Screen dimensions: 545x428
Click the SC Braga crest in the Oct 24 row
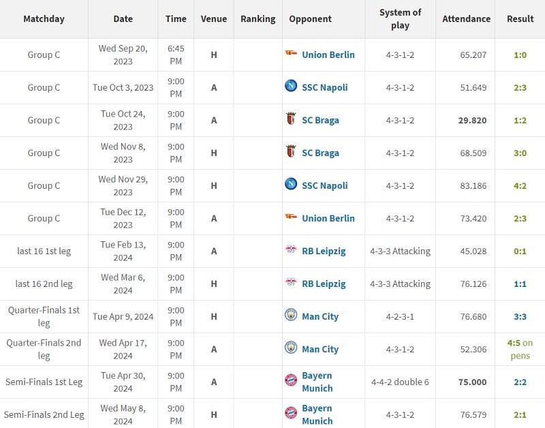tap(291, 120)
